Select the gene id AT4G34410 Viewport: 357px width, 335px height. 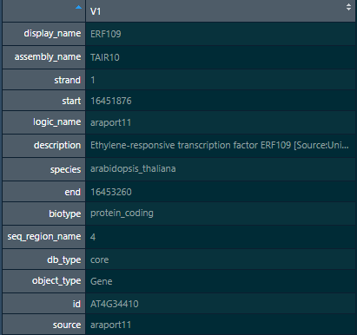tap(115, 304)
